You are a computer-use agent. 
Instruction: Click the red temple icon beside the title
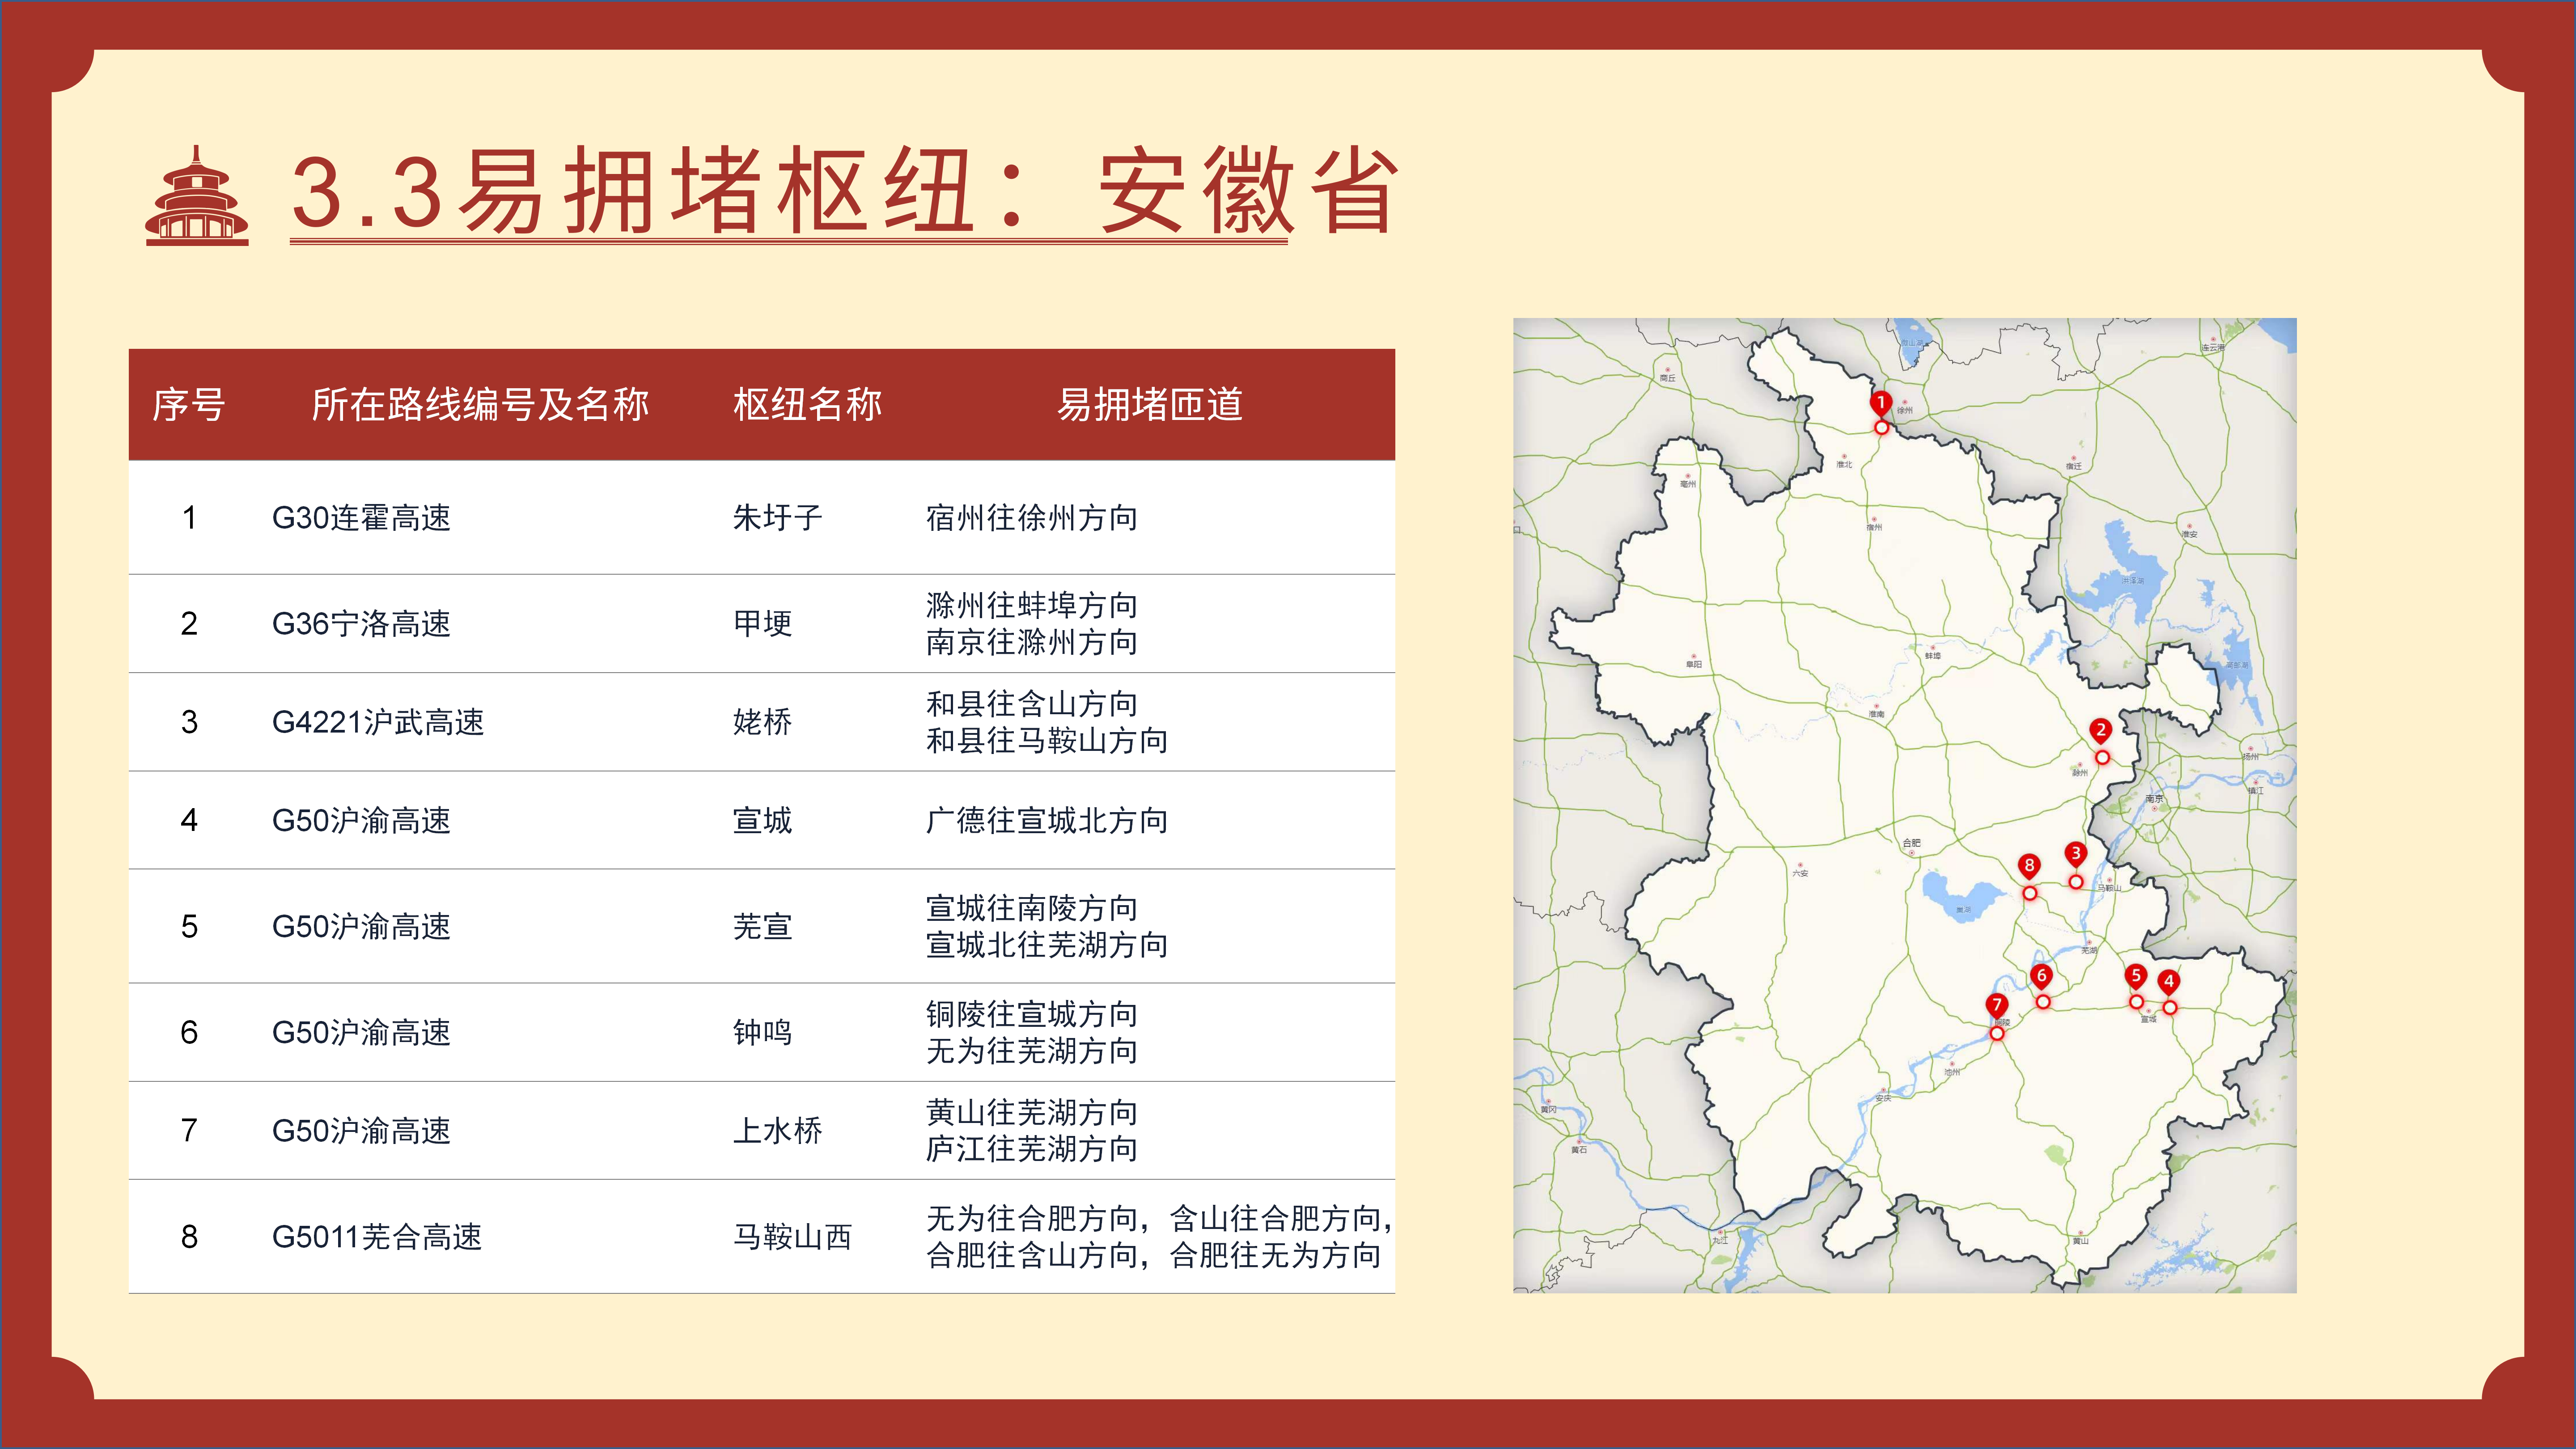[x=197, y=196]
